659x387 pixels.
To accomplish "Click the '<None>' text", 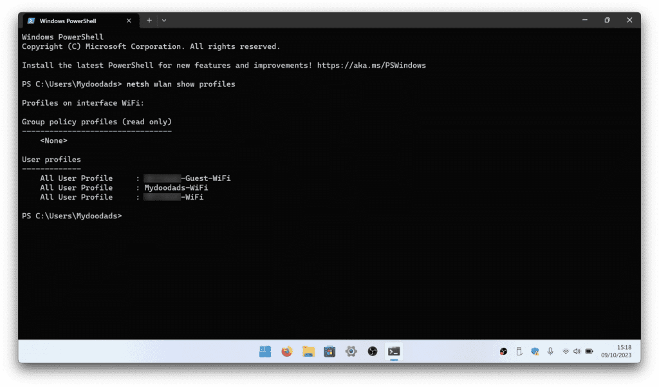I will click(x=53, y=140).
